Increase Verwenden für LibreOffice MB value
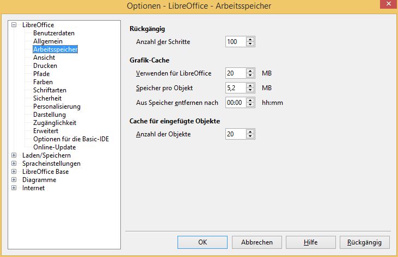The image size is (398, 257). pos(250,71)
